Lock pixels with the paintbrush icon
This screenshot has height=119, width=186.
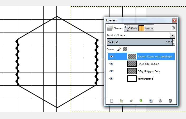[x=119, y=49]
